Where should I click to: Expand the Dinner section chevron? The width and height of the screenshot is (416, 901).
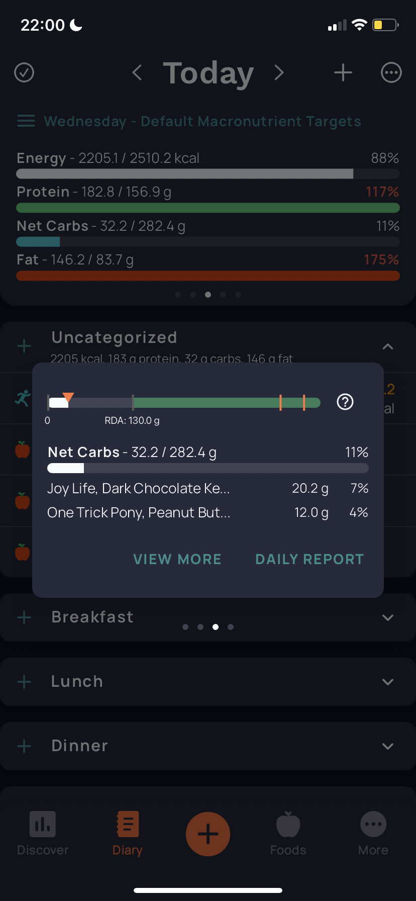[388, 746]
